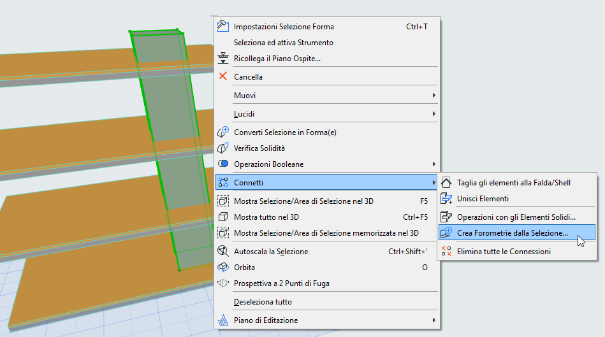Select Mostra tutto nel 3D entry
Image resolution: width=605 pixels, height=337 pixels.
327,217
